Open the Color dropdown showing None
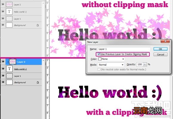 coord(111,59)
